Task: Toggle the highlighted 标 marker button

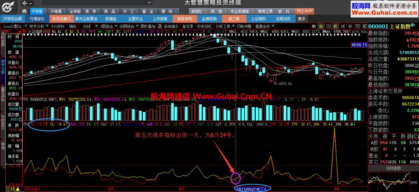Action: (321, 26)
